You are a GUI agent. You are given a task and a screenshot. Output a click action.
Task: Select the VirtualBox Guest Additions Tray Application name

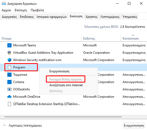[43, 53]
